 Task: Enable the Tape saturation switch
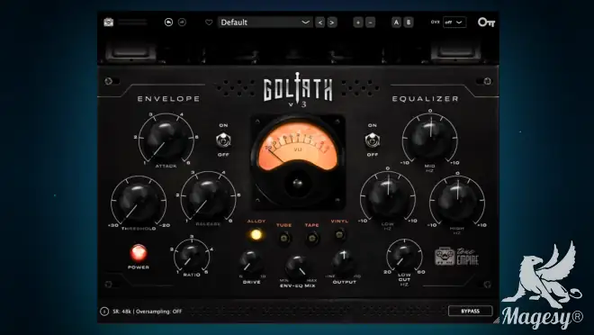tap(311, 239)
